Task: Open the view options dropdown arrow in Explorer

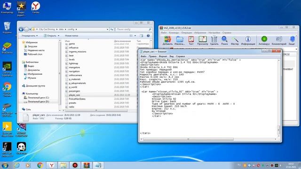Action: pos(135,36)
